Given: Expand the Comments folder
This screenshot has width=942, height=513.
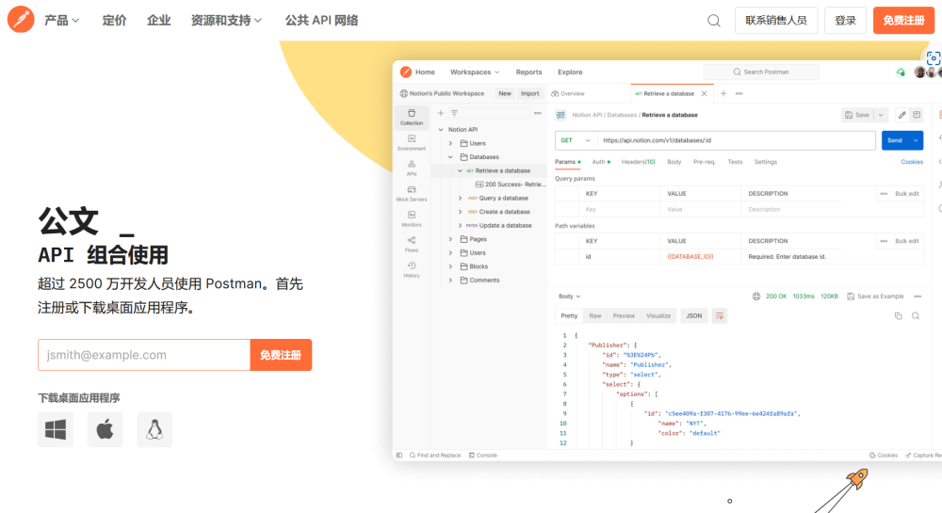Looking at the screenshot, I should click(x=450, y=281).
